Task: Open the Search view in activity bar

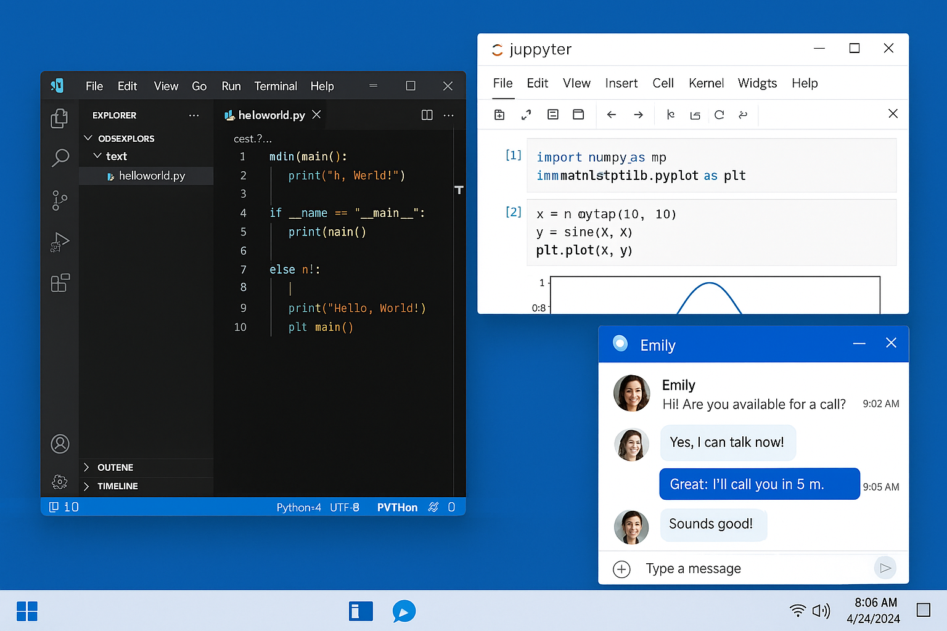Action: tap(60, 158)
